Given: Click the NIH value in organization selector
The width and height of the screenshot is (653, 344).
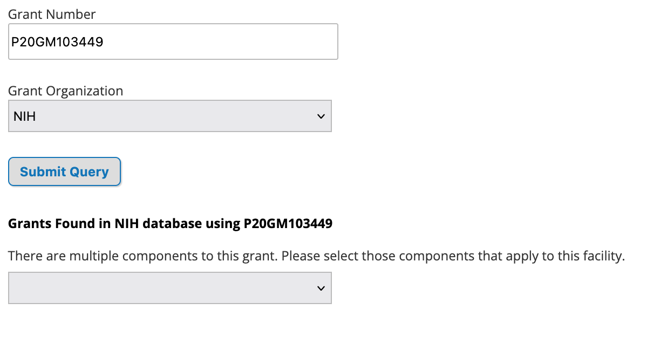Looking at the screenshot, I should point(25,116).
